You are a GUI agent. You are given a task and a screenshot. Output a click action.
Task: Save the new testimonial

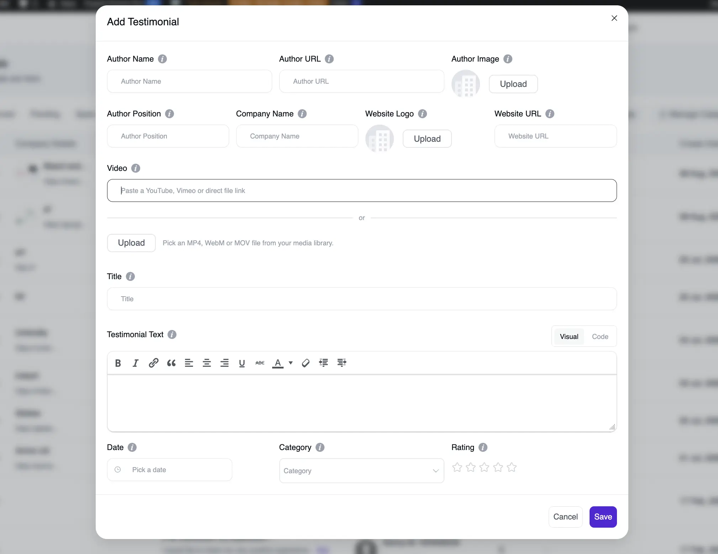[603, 517]
